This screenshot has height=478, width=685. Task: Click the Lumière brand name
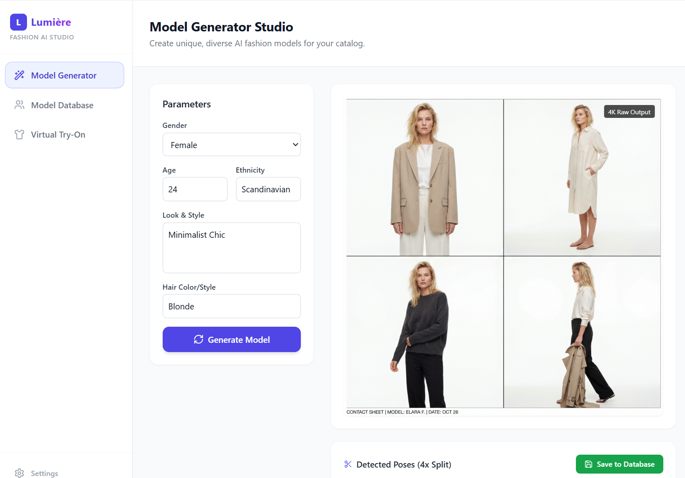tap(51, 22)
